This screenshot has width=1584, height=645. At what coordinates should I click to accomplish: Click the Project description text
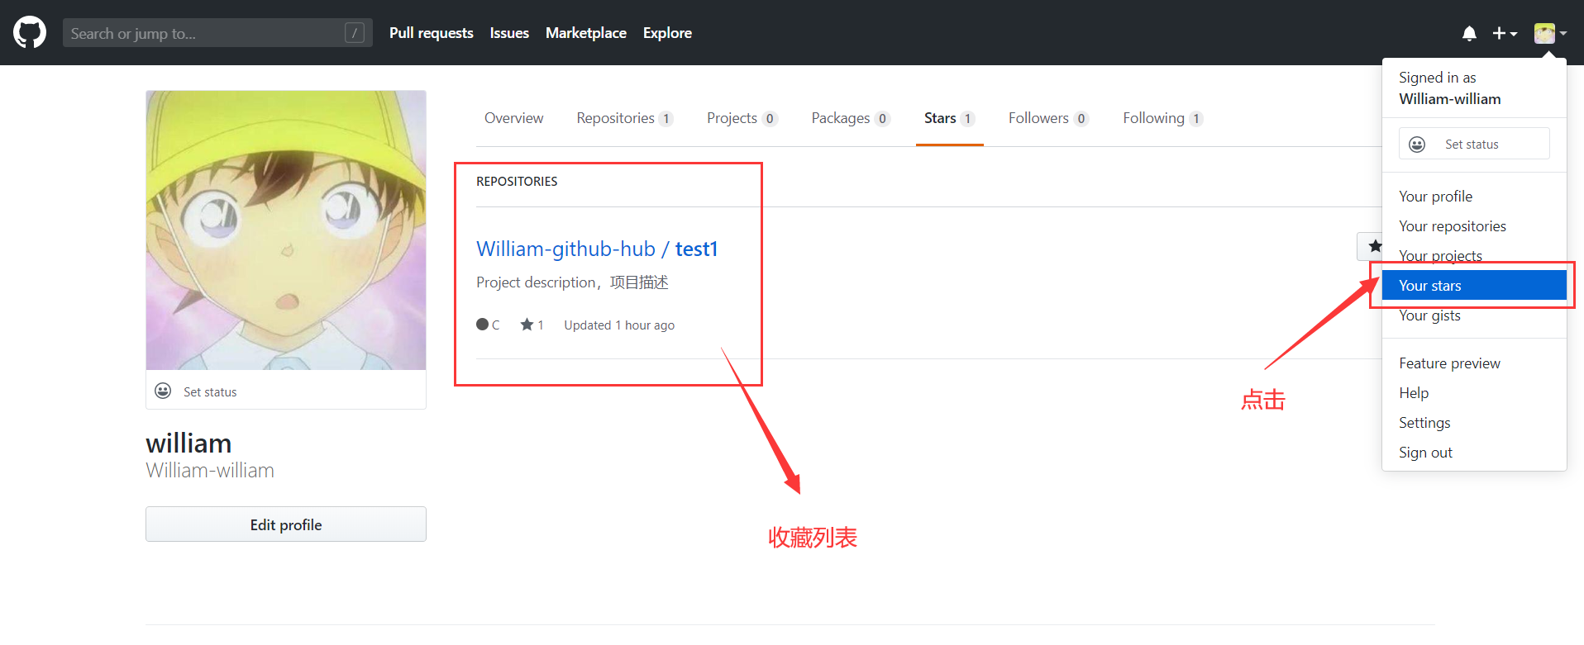572,282
